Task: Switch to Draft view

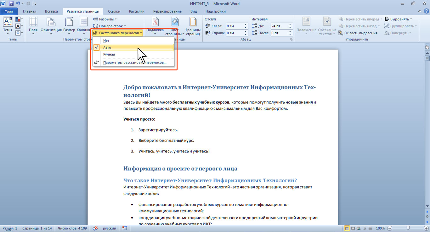Action: pyautogui.click(x=370, y=228)
